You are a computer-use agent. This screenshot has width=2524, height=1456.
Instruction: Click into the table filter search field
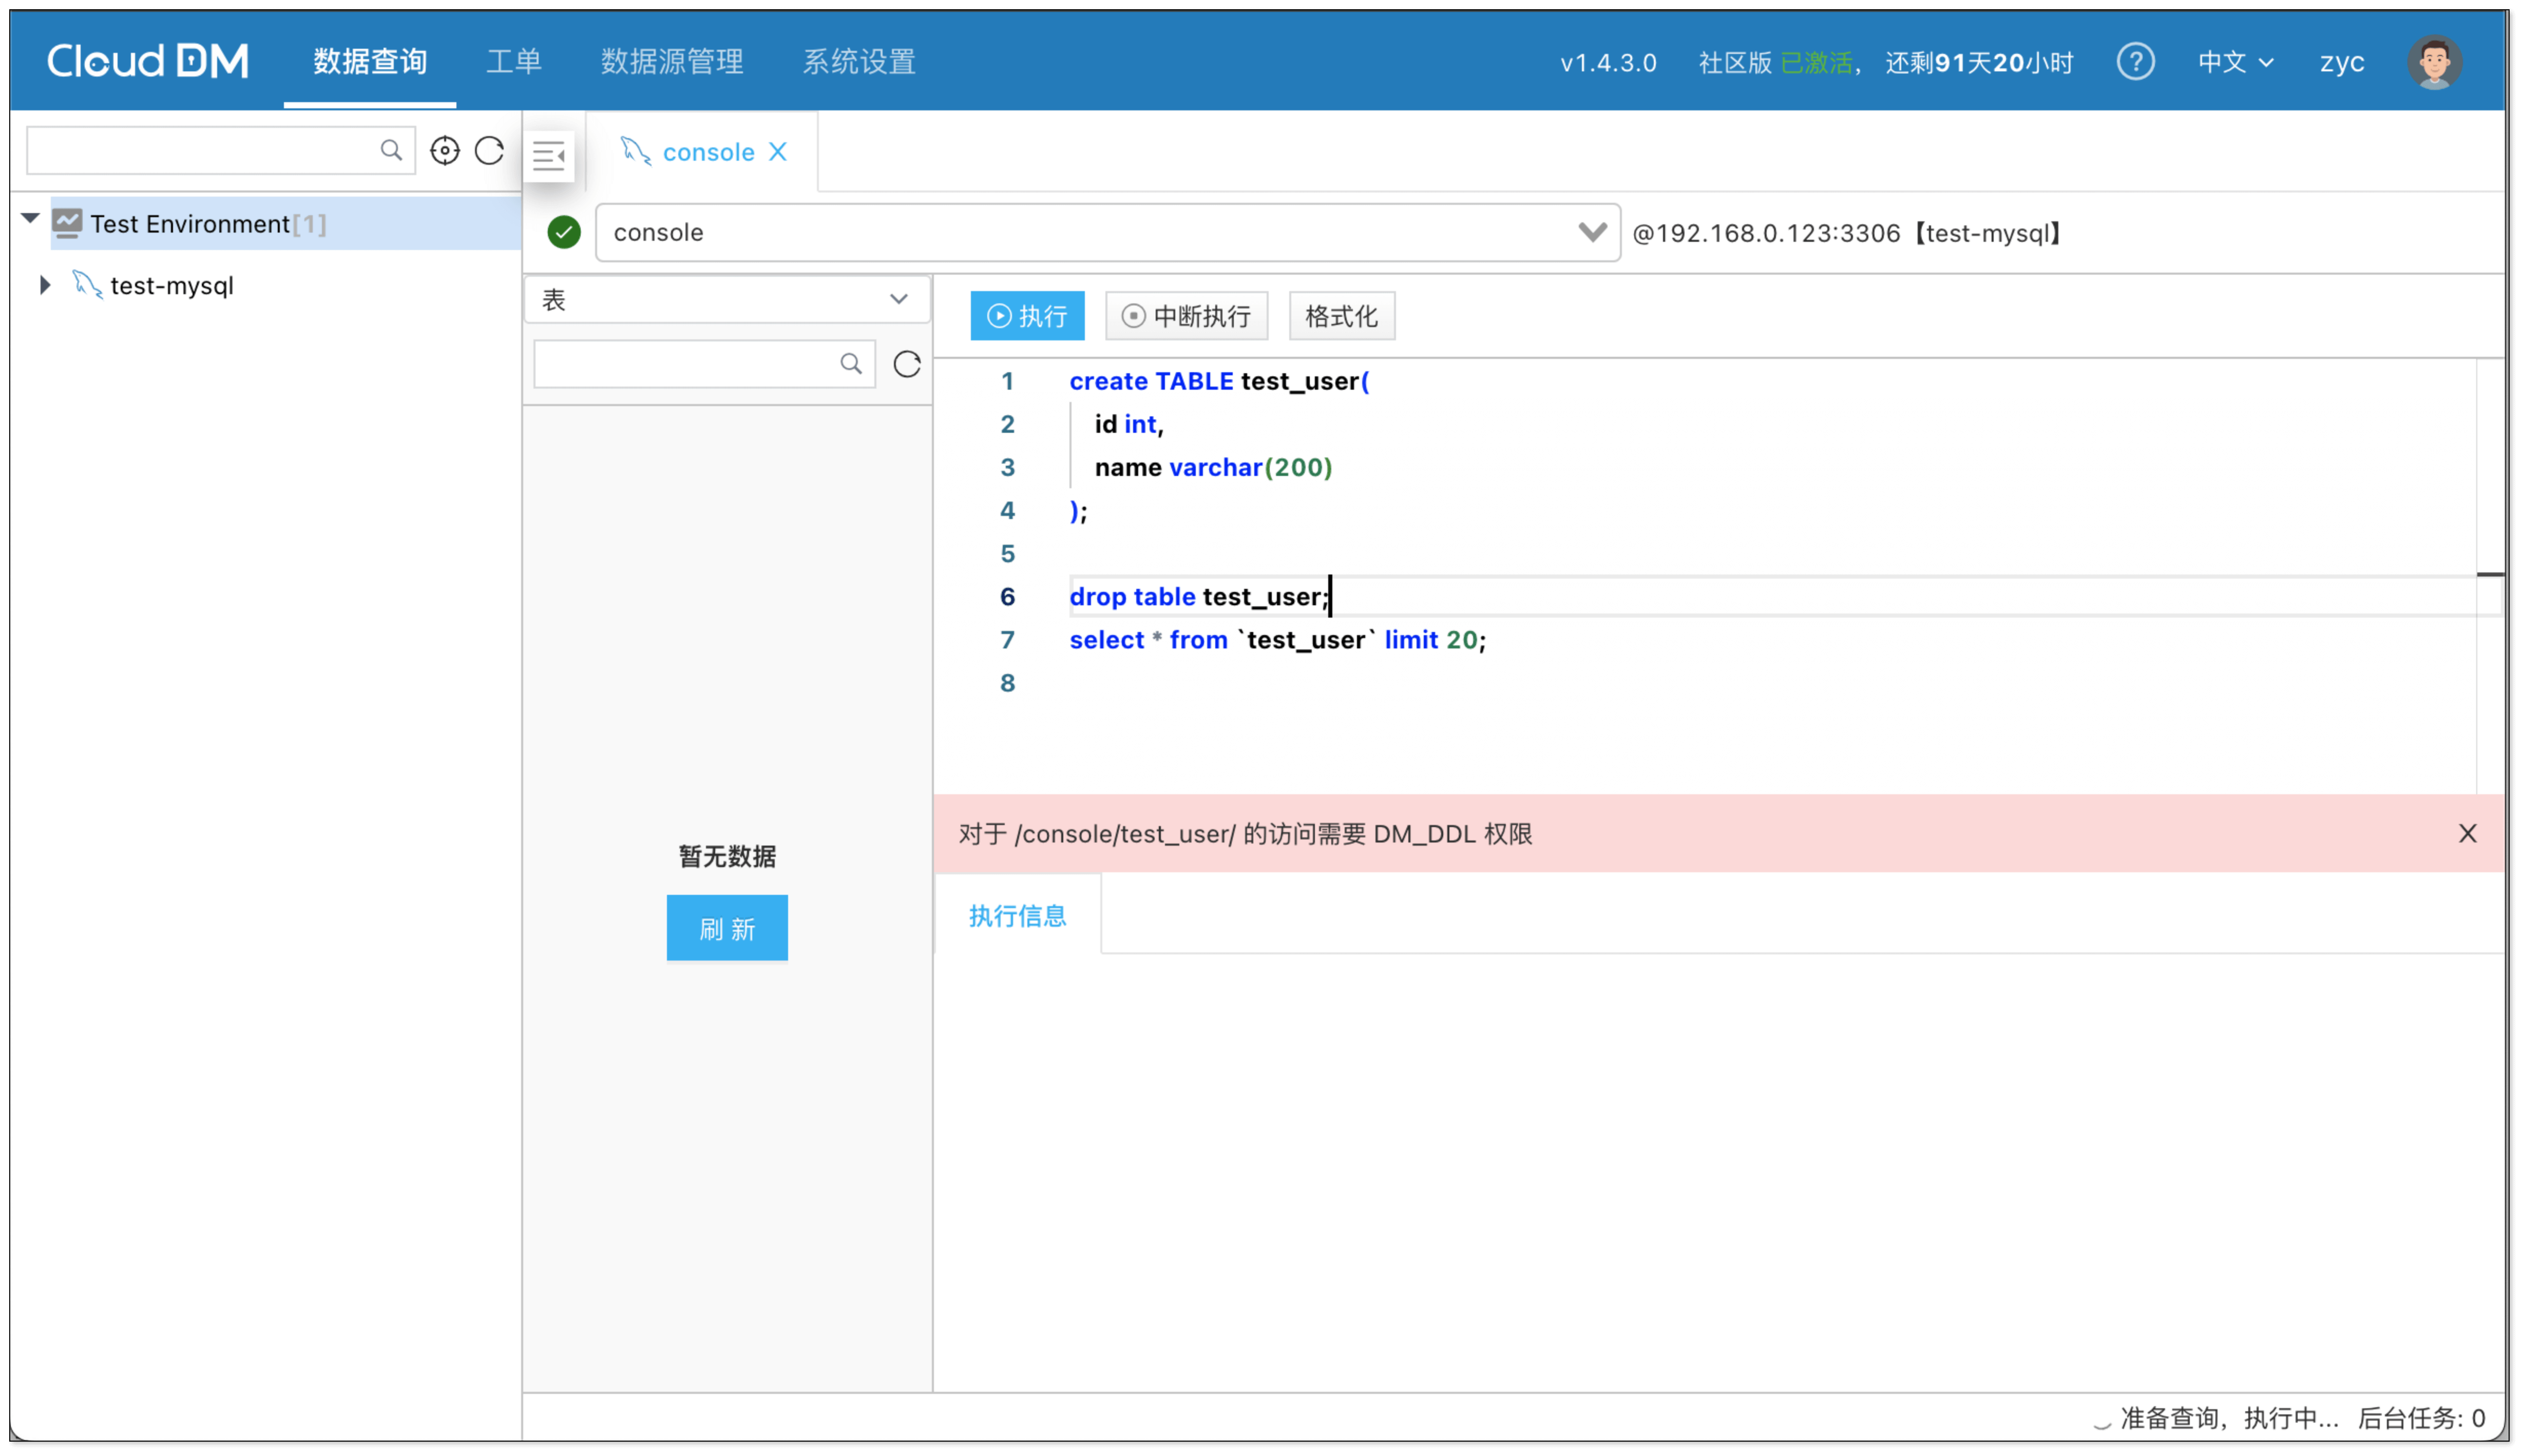[x=685, y=364]
